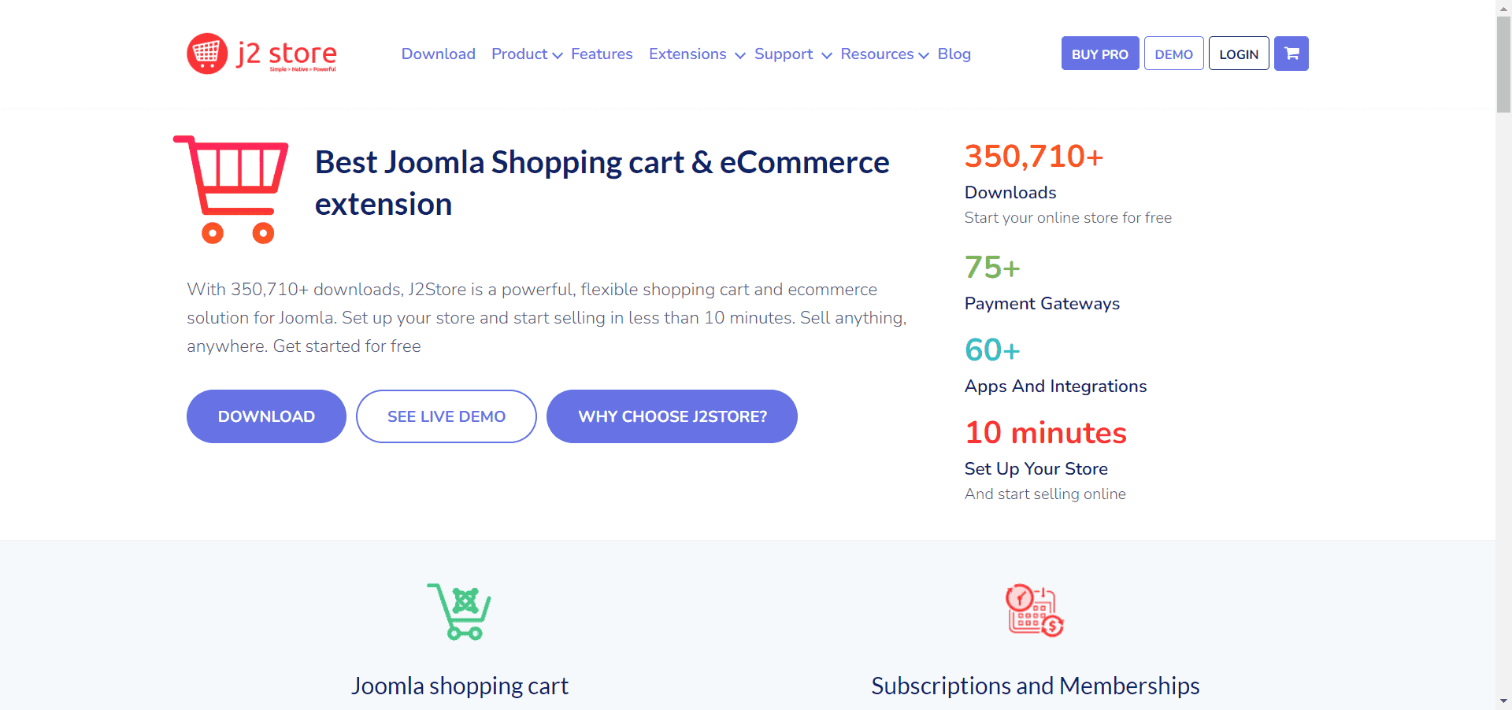Go to the Download menu item
The width and height of the screenshot is (1512, 710).
[439, 54]
